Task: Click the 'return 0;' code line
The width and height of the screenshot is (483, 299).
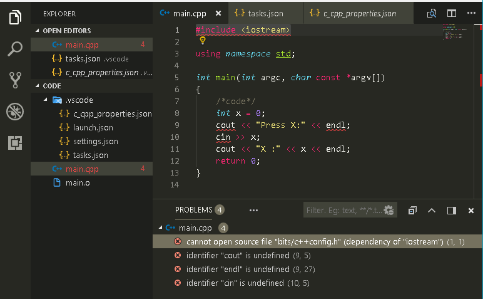Action: click(238, 160)
